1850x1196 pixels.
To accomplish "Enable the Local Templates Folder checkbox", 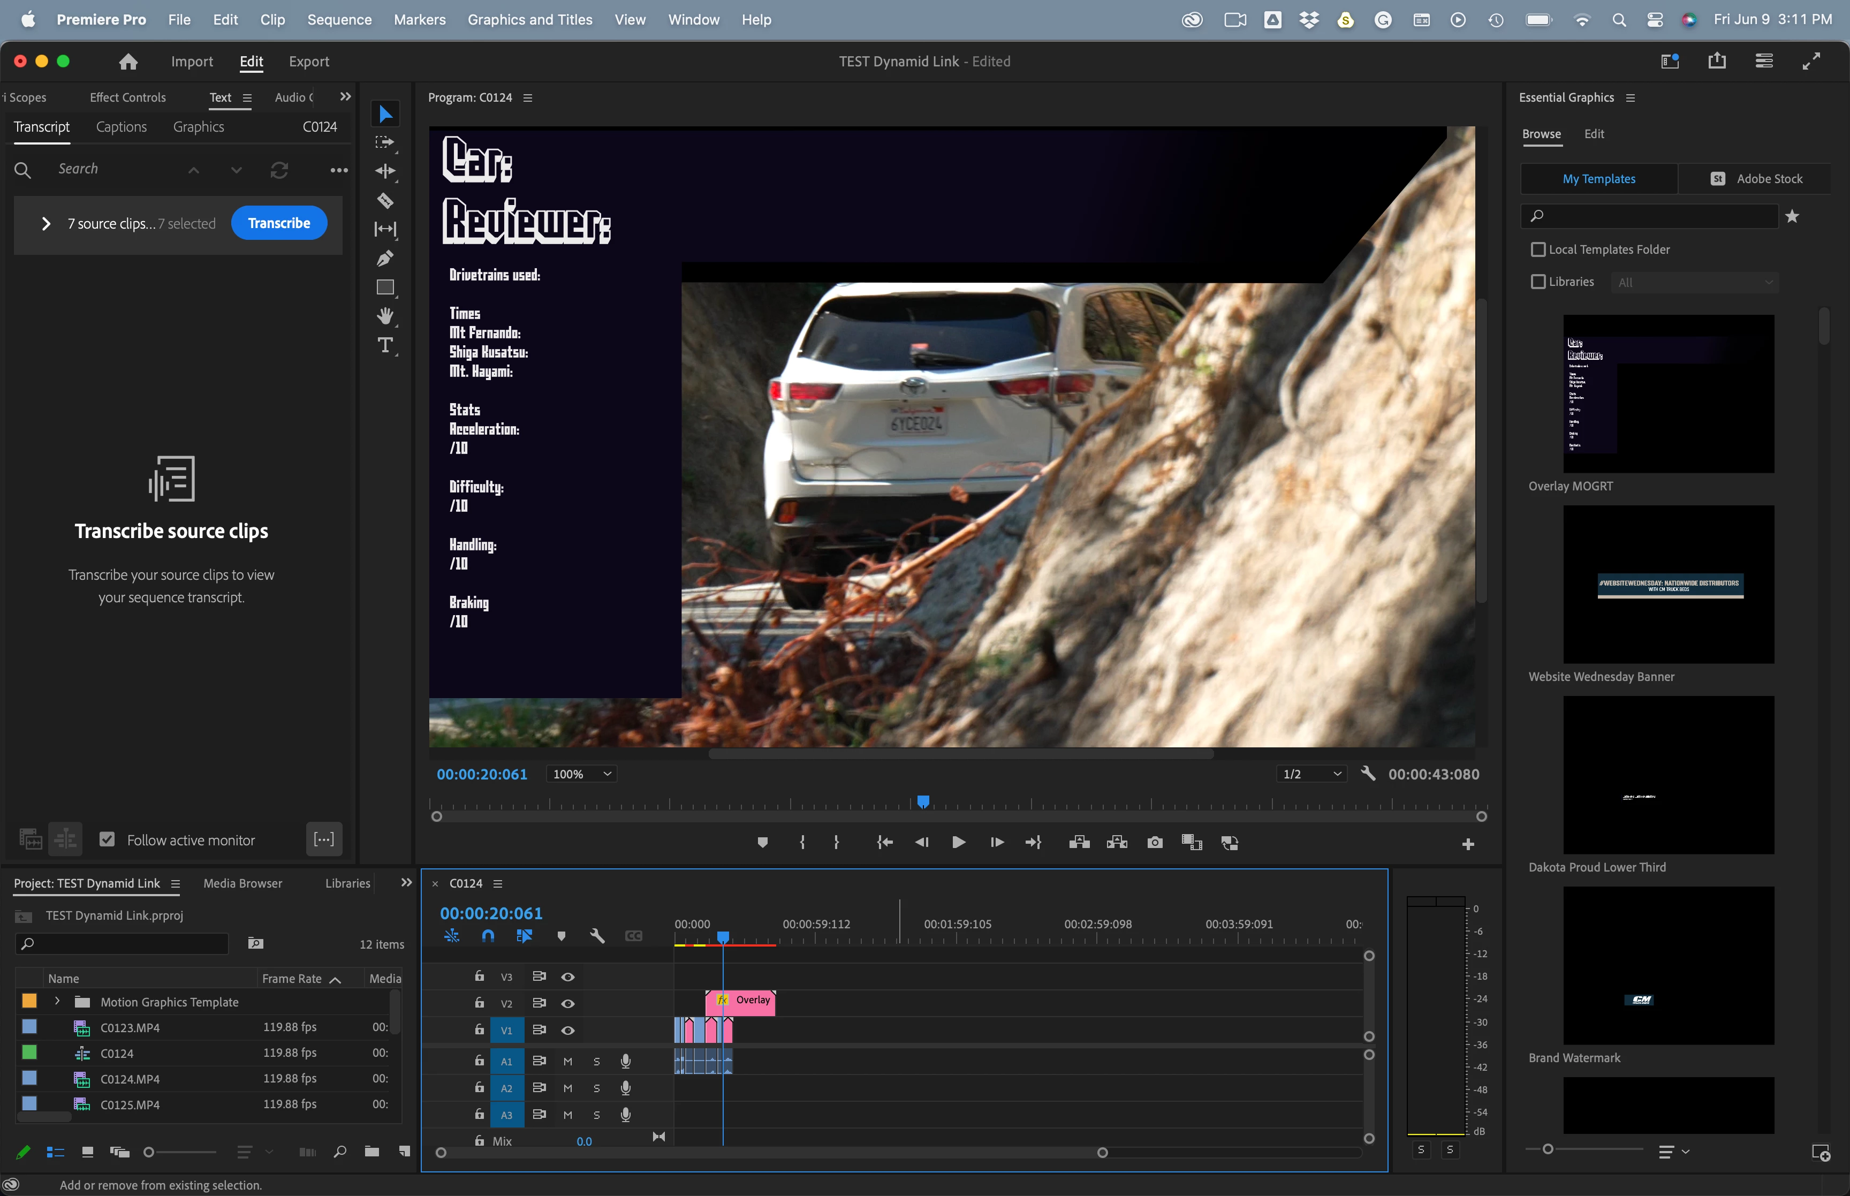I will pos(1537,249).
